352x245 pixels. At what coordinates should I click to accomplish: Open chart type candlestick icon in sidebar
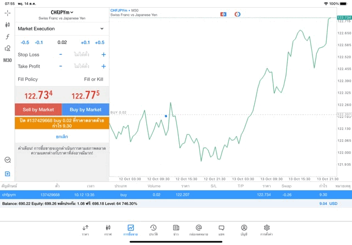[7, 25]
